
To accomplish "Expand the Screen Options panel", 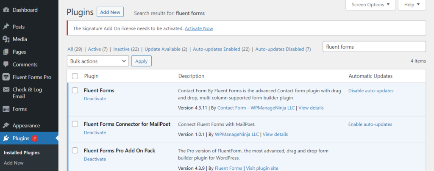I will (x=370, y=5).
